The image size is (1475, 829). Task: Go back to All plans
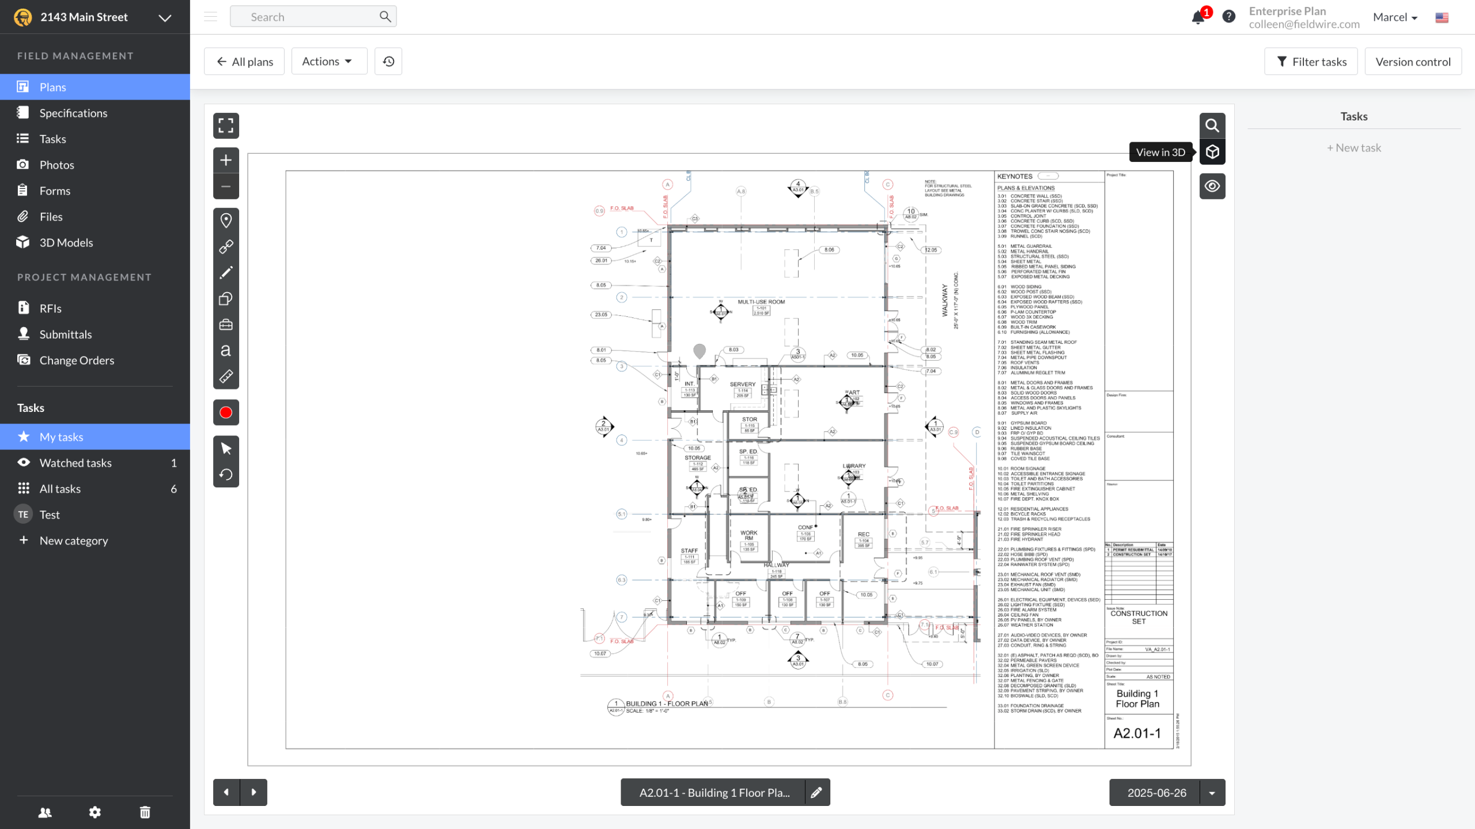click(244, 61)
